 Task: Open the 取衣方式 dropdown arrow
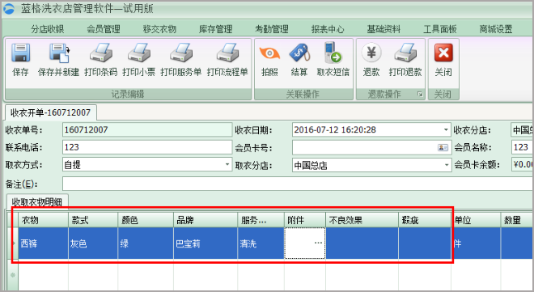coord(227,165)
